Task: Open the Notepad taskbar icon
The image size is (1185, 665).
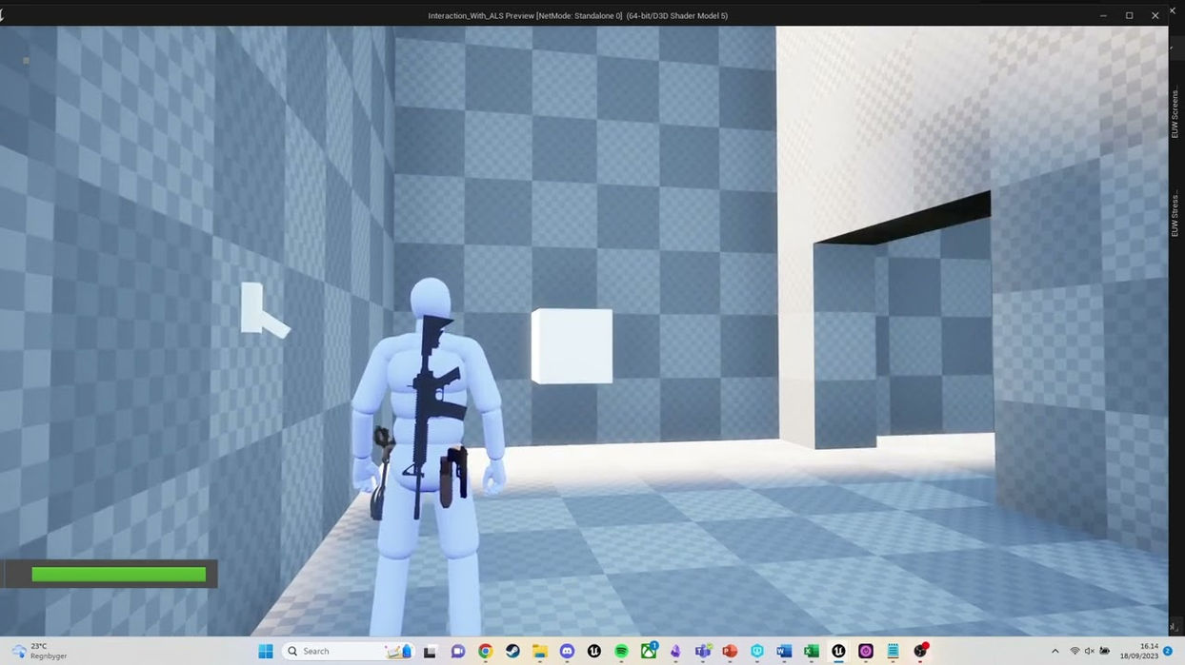Action: [x=893, y=652]
